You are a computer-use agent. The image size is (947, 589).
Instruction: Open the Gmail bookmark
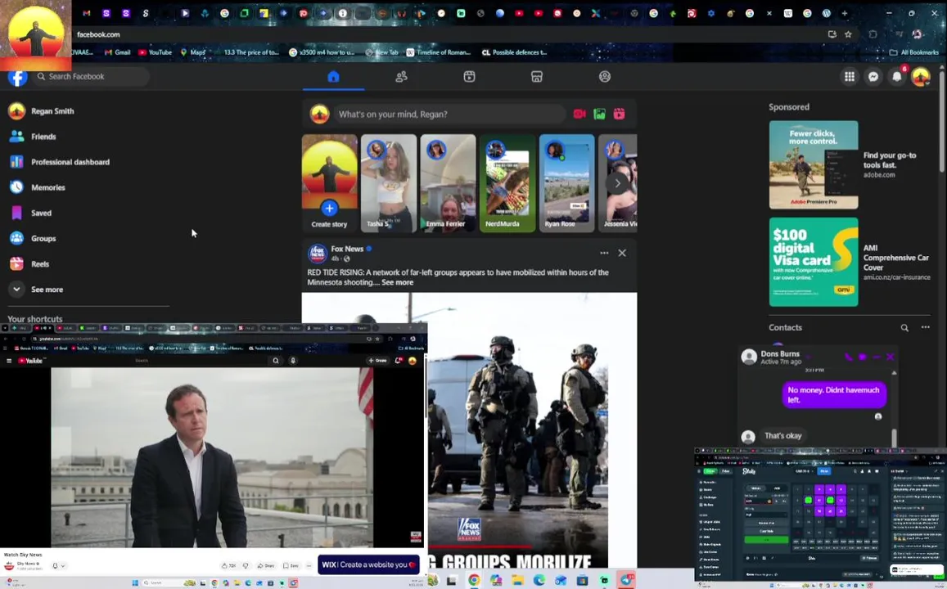point(117,52)
